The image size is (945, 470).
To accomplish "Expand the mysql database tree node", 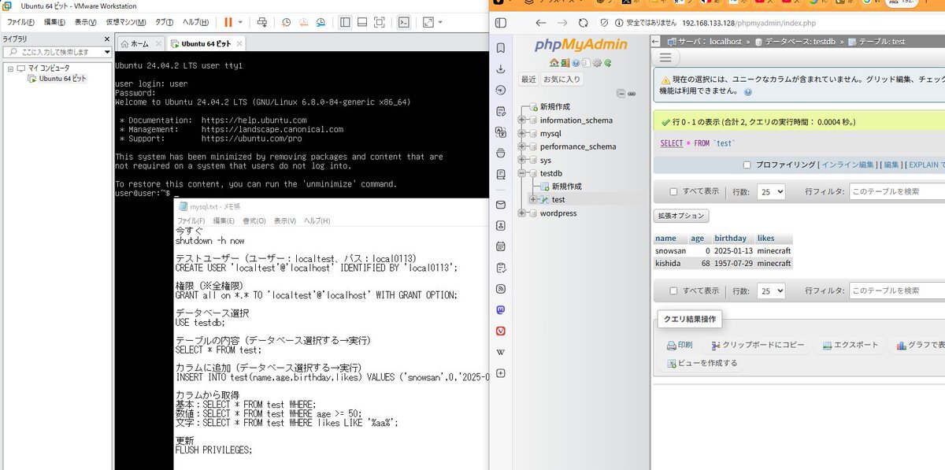I will tap(521, 134).
